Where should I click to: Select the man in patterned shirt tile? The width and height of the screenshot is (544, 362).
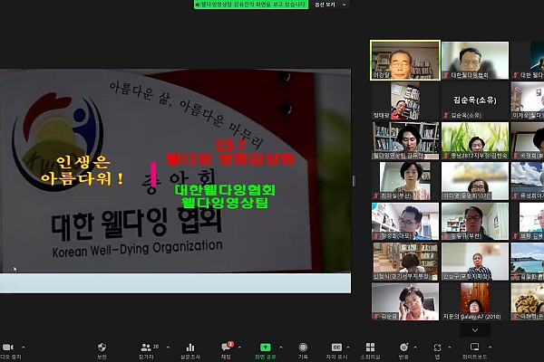pos(475,262)
